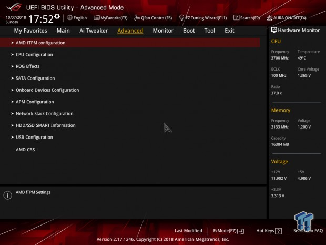The height and width of the screenshot is (245, 326).
Task: Open Search on FAQ link
Action: coord(308,231)
